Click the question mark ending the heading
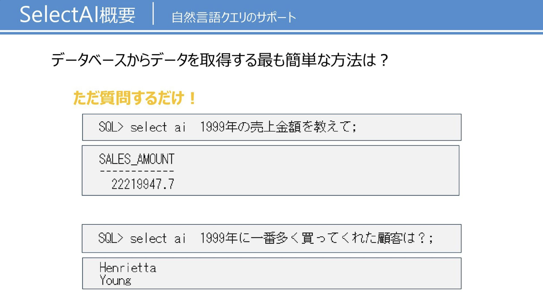 click(x=384, y=60)
